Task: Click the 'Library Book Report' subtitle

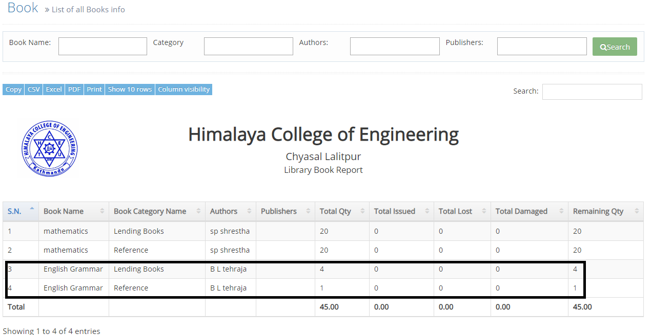Action: (323, 170)
